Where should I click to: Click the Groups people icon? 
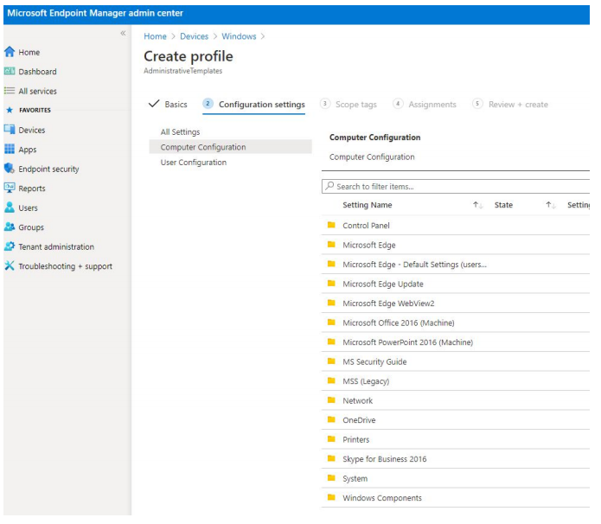(x=10, y=227)
